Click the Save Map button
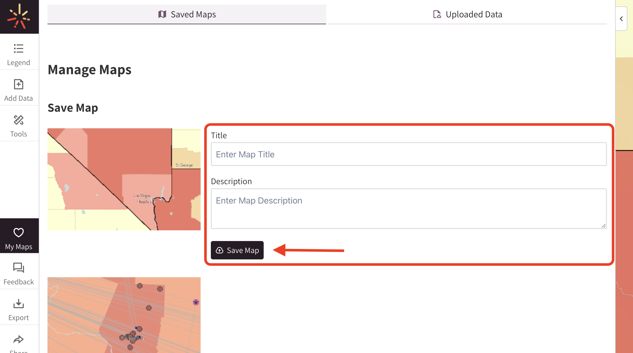The width and height of the screenshot is (633, 353). [237, 250]
